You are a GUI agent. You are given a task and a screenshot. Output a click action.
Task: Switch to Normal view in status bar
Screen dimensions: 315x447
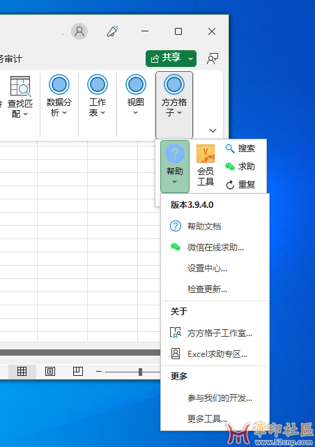[x=22, y=372]
